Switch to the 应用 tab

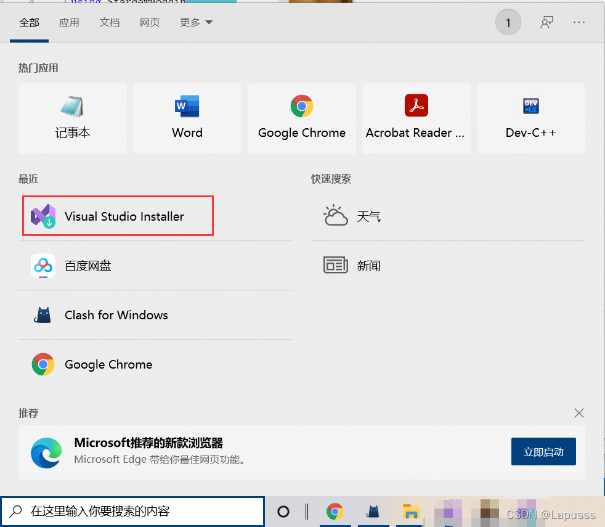pos(69,22)
